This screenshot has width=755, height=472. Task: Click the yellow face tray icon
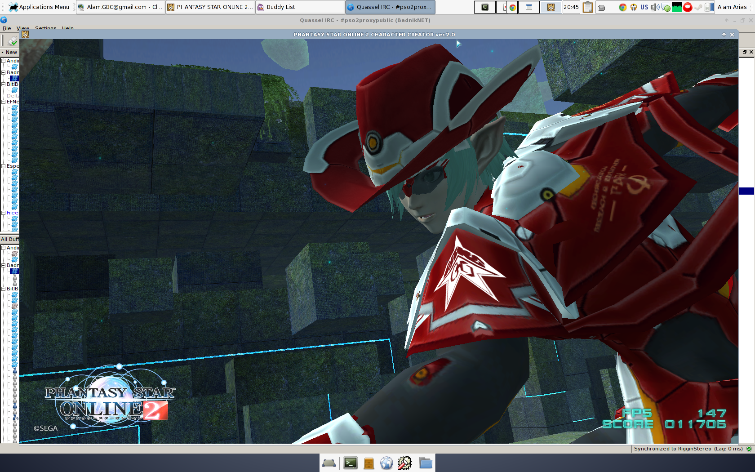[x=634, y=7]
